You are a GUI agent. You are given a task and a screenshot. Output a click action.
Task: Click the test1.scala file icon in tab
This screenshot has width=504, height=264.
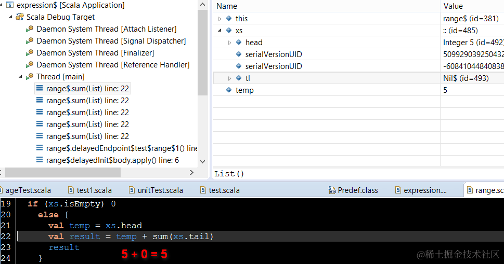tap(71, 190)
